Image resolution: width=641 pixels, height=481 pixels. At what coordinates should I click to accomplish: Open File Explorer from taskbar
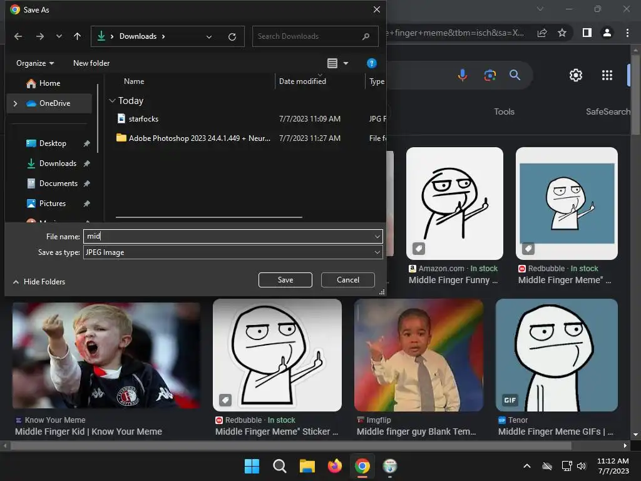(x=307, y=466)
